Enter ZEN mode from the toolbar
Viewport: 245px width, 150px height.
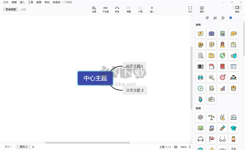[190, 9]
